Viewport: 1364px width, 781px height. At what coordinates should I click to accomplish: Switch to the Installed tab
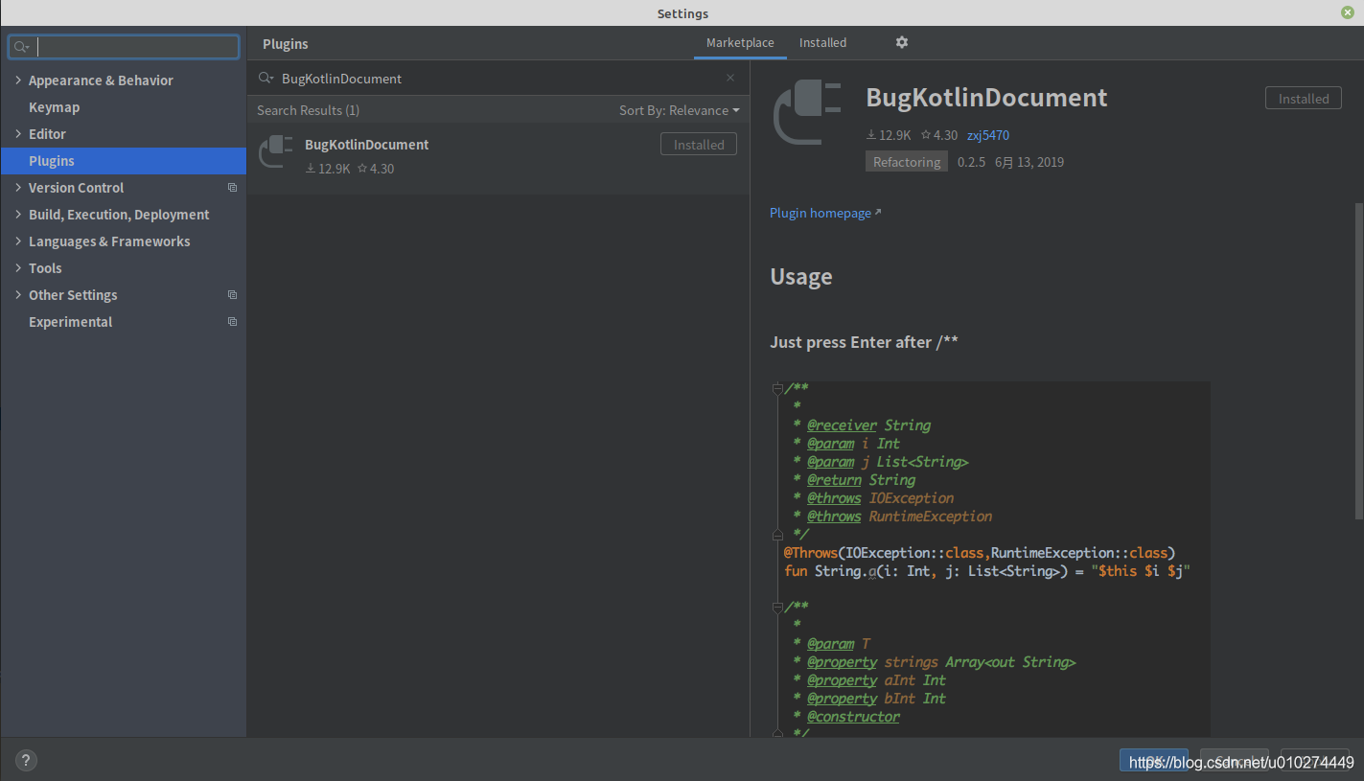point(822,42)
